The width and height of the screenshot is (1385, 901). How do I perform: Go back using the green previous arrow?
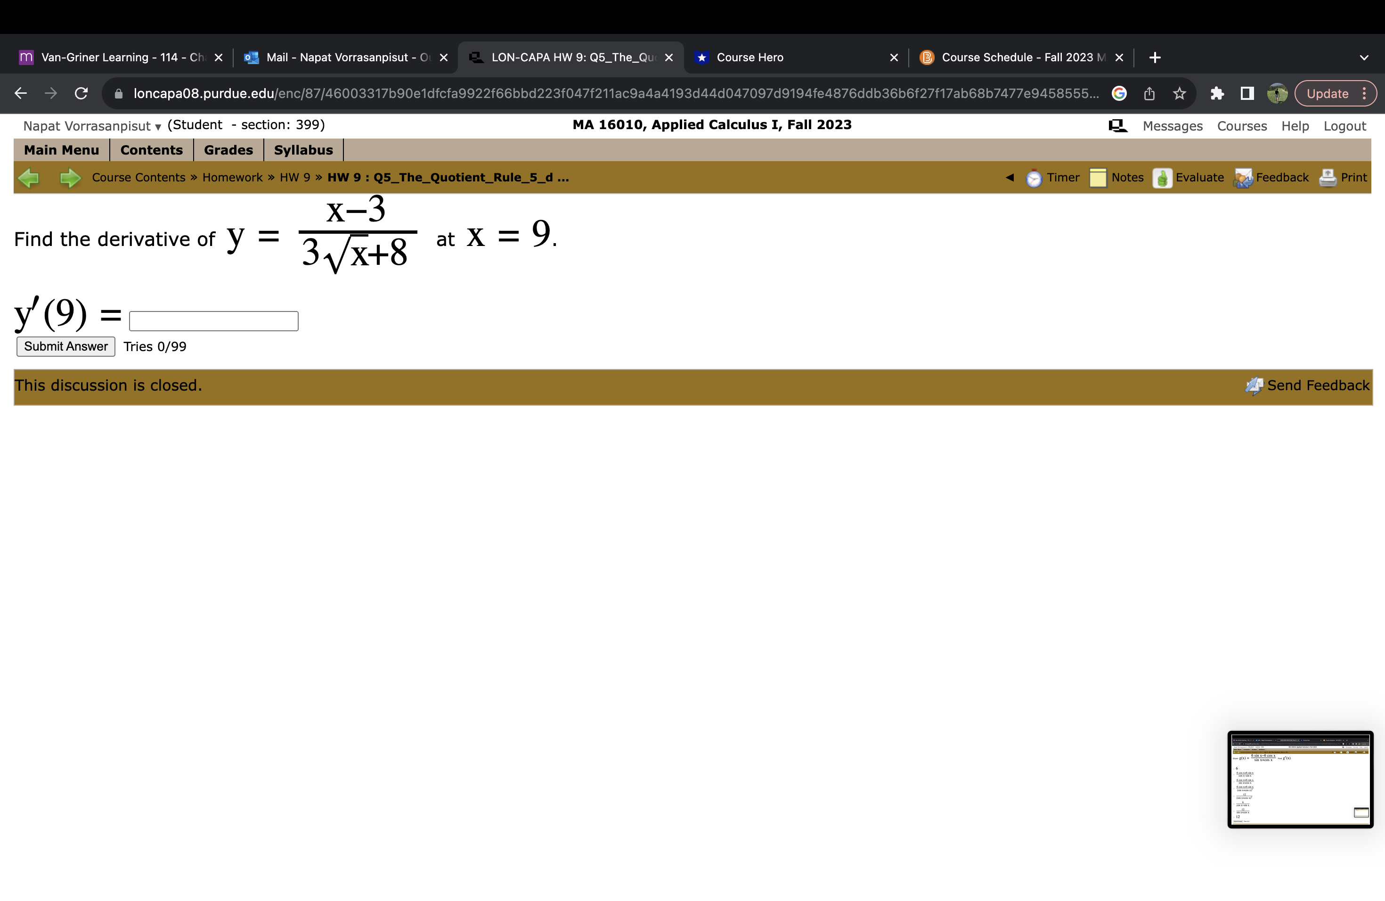pyautogui.click(x=30, y=178)
